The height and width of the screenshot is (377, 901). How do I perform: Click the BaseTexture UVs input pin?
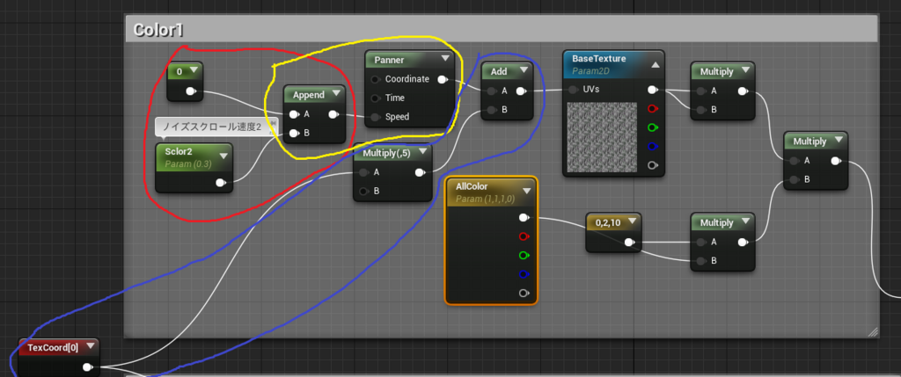point(574,90)
